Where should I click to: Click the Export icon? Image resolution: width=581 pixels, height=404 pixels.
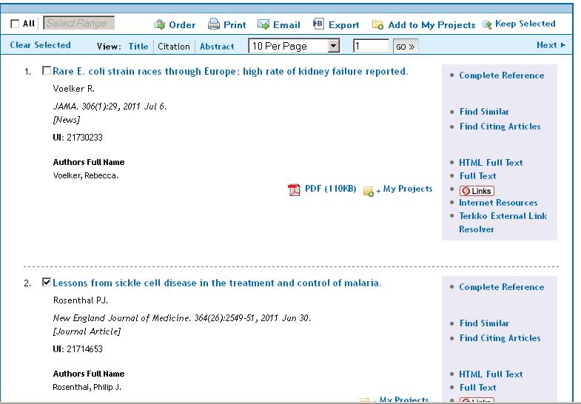tap(318, 24)
